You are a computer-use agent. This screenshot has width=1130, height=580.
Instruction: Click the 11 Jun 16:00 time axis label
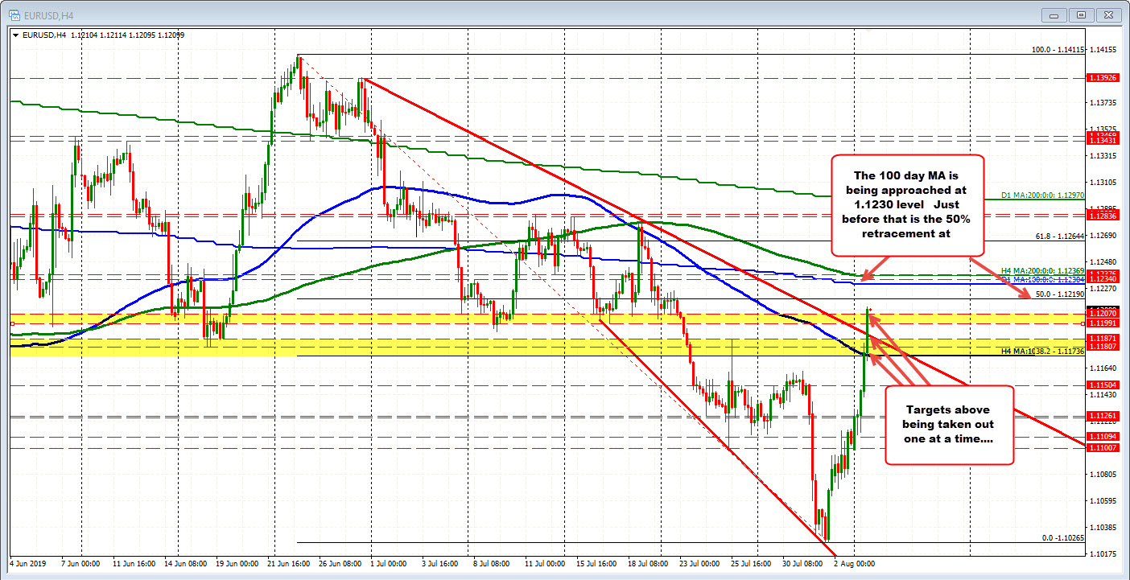[x=135, y=563]
